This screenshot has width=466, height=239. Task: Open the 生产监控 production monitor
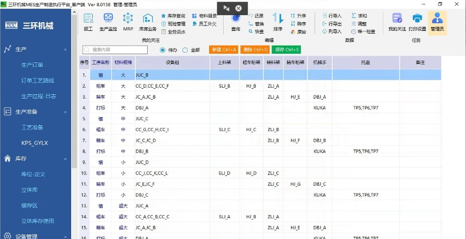[108, 22]
